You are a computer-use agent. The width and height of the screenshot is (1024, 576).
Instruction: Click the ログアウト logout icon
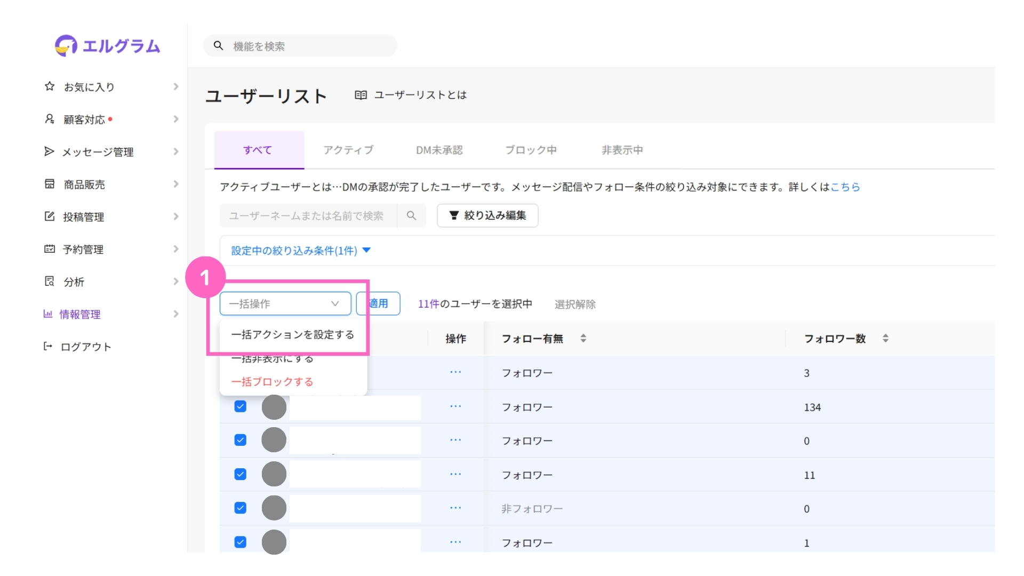tap(48, 347)
